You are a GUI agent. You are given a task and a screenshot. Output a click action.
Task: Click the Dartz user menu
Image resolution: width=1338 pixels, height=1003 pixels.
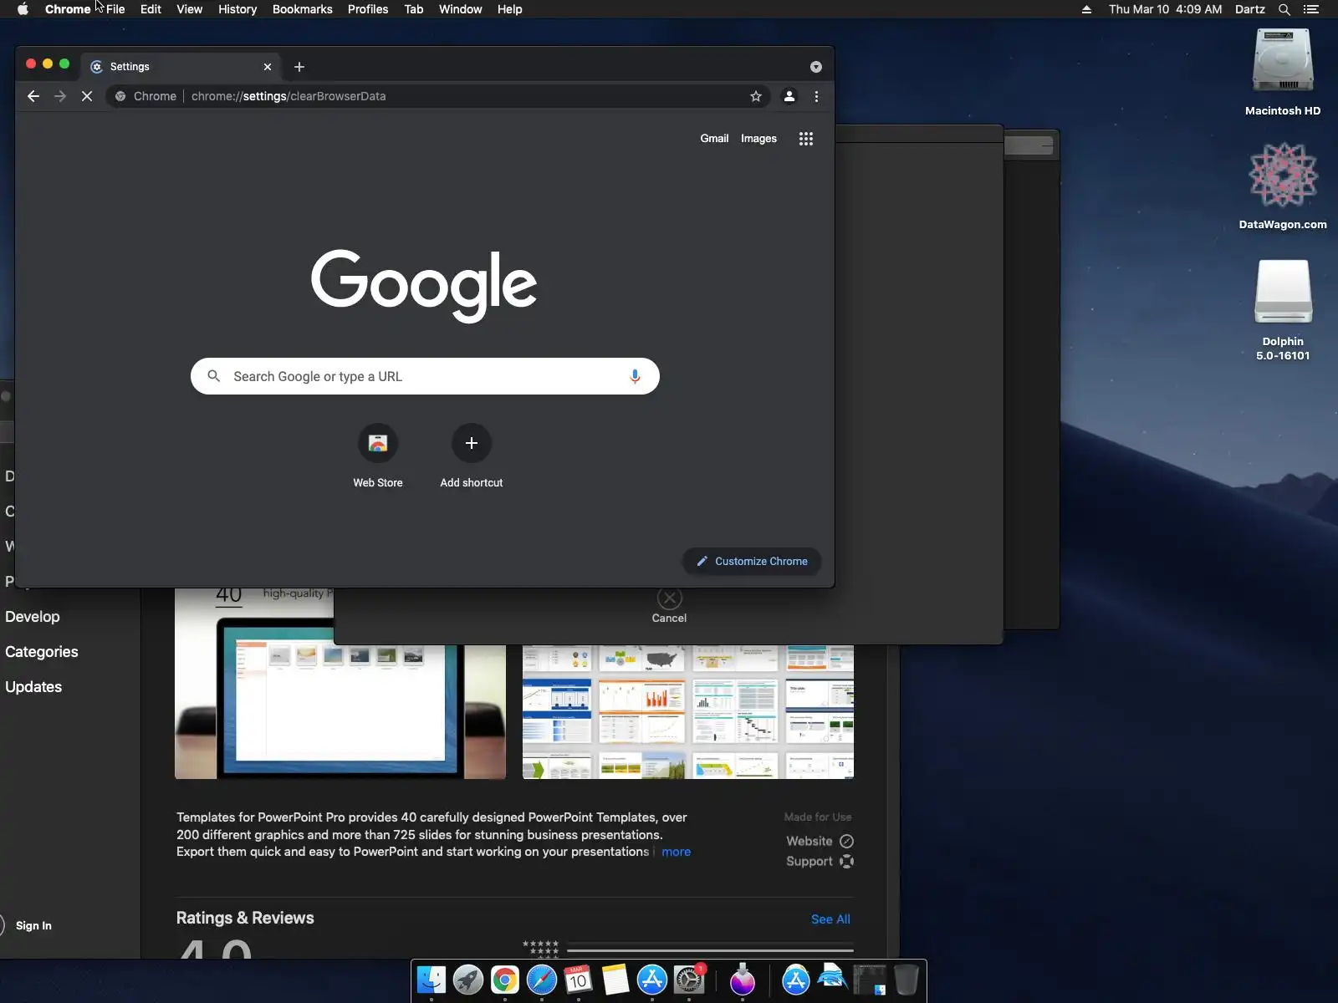pos(1250,9)
